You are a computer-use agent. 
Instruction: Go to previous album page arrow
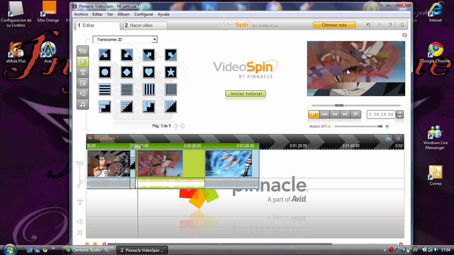[176, 126]
